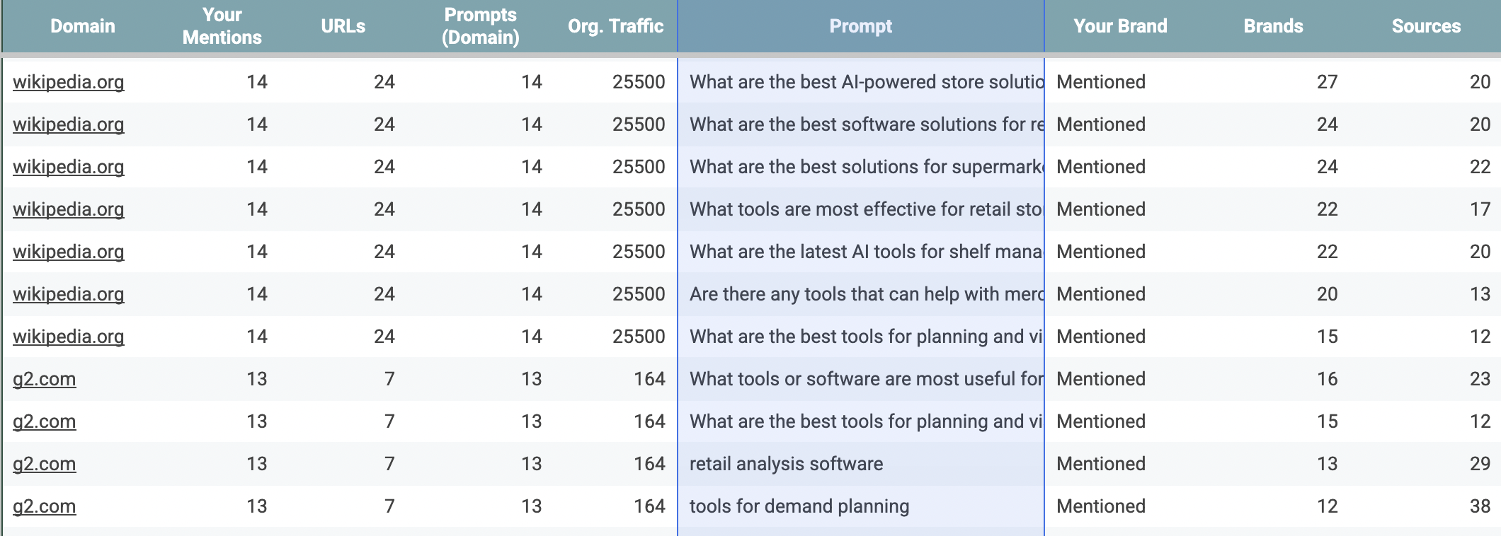Screen dimensions: 1501x536
Task: Select Brands value 27 in the table
Action: click(x=1327, y=82)
